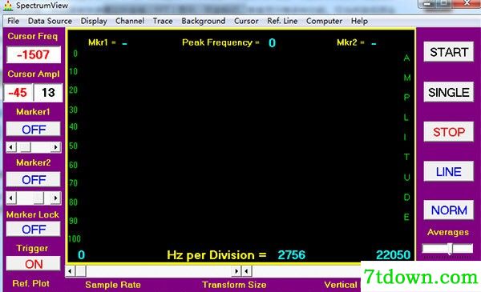Click right arrow of bottom-left frequency scrollbar
Viewport: 481px width, 292px height.
point(236,271)
